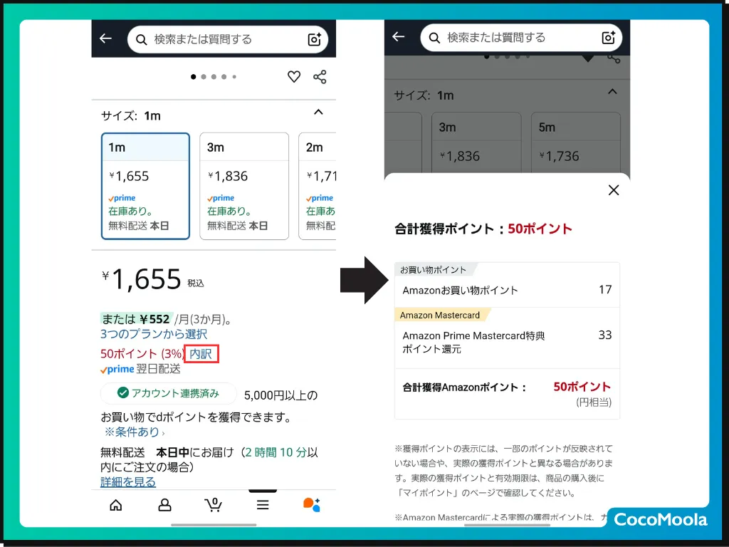Tap the prime 翌日配送 label
Screen dimensions: 729x547
[140, 370]
